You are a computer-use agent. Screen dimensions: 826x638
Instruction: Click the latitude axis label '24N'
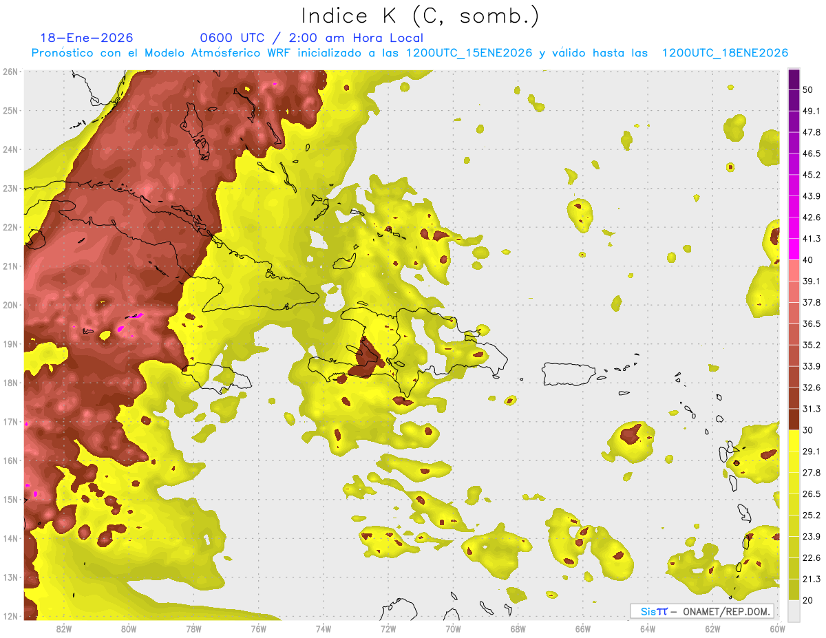pyautogui.click(x=10, y=149)
